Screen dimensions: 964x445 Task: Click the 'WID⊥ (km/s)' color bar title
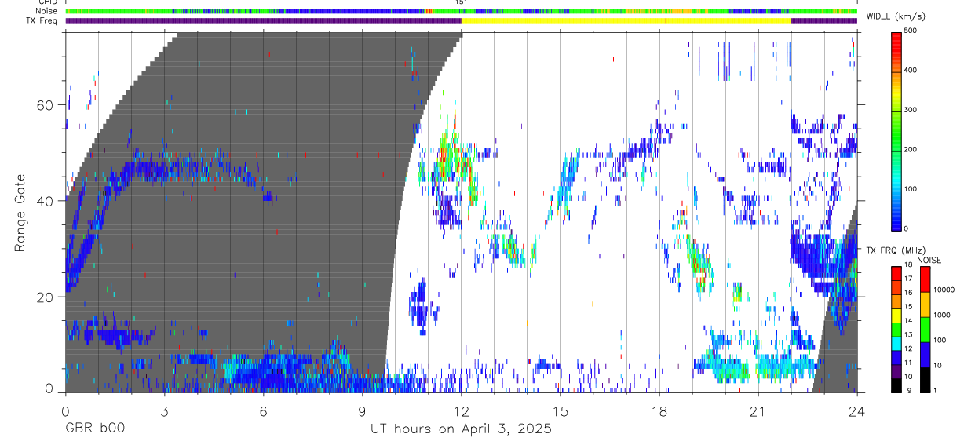pos(897,16)
